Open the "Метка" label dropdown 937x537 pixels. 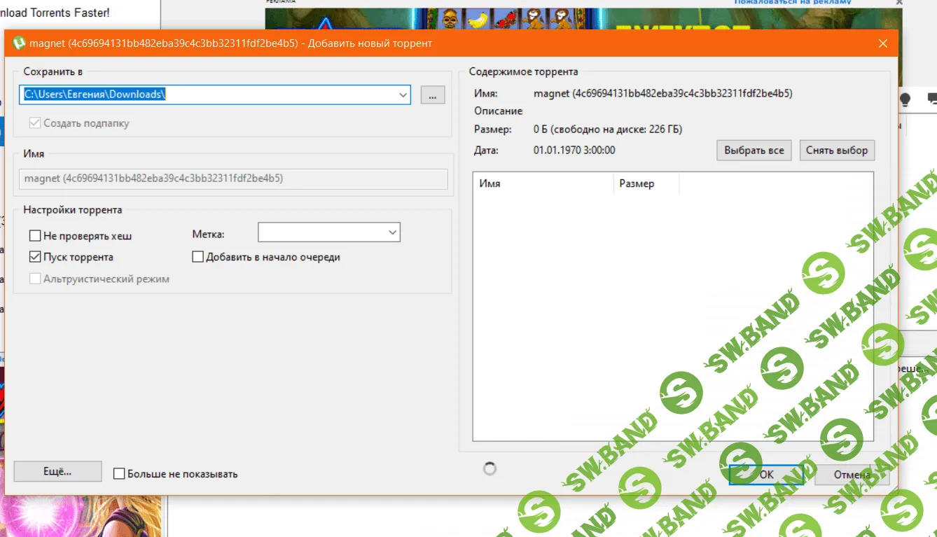point(391,232)
